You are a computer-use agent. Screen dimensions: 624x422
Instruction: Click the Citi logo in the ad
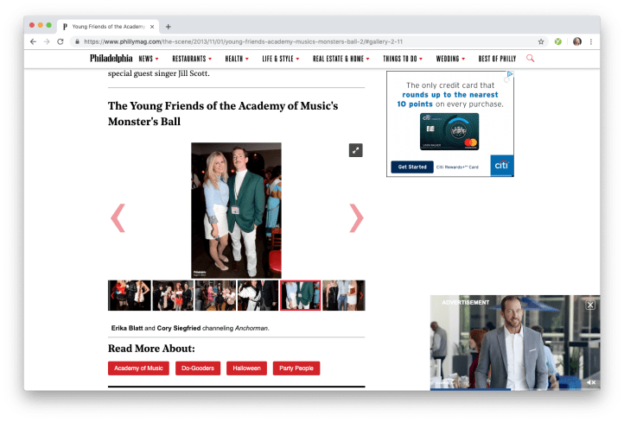click(x=502, y=166)
